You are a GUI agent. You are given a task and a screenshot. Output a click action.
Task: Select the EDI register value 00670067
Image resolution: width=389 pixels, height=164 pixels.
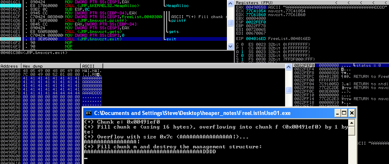pyautogui.click(x=256, y=33)
